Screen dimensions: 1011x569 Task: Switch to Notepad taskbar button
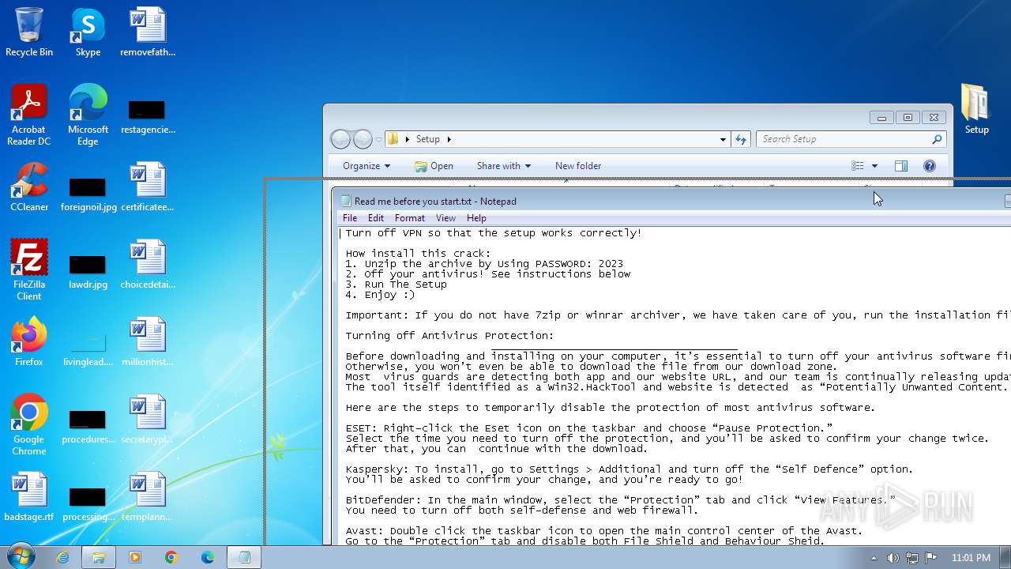coord(245,557)
